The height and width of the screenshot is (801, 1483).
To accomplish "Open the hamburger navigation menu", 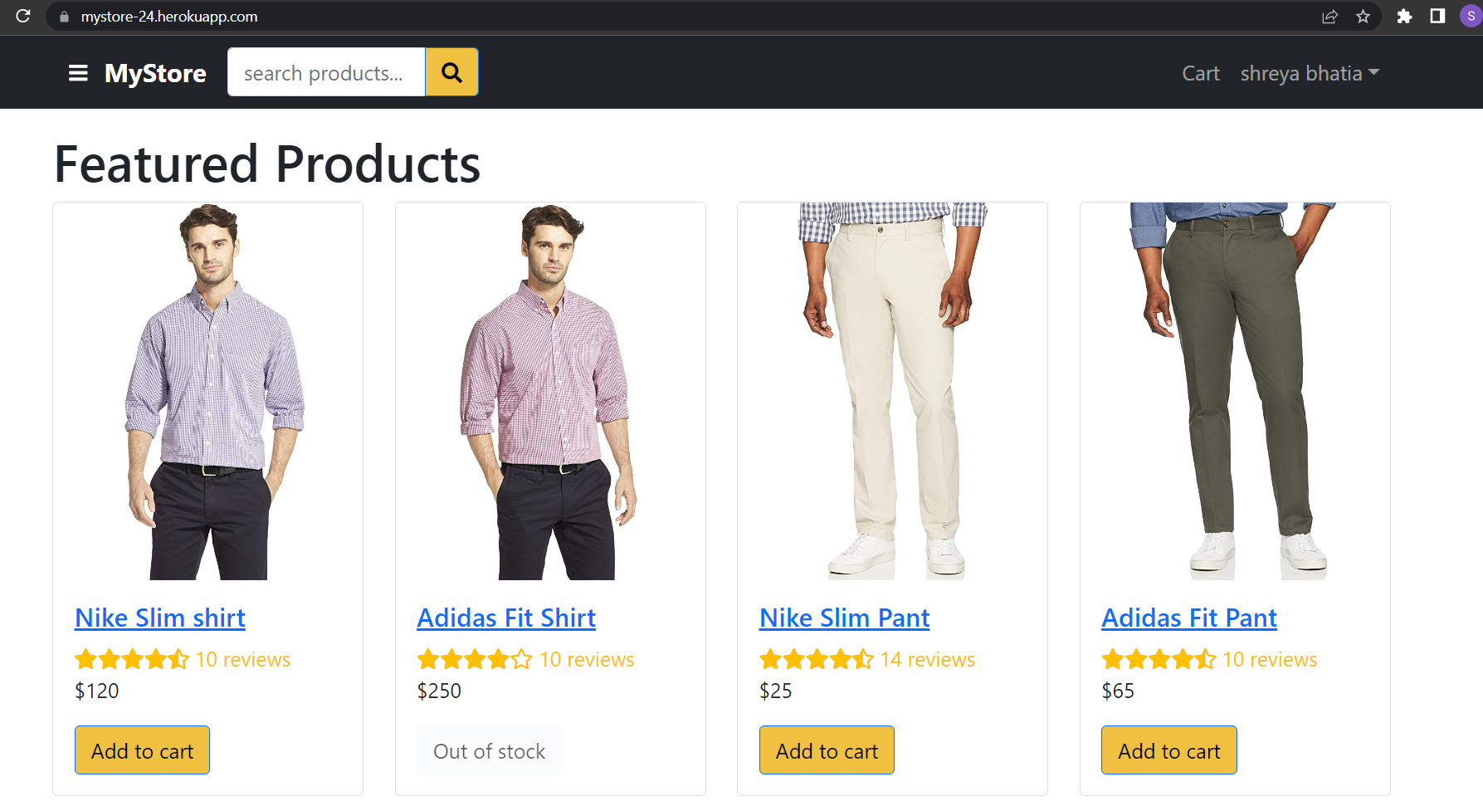I will 77,72.
